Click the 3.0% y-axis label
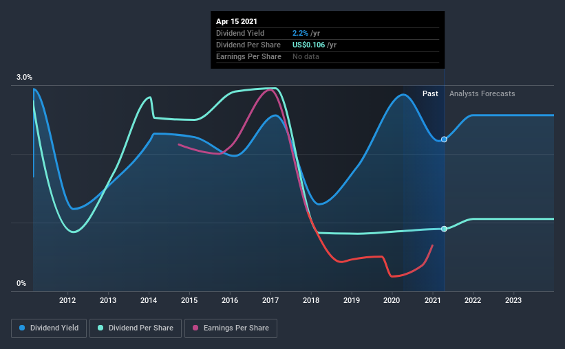 (24, 78)
